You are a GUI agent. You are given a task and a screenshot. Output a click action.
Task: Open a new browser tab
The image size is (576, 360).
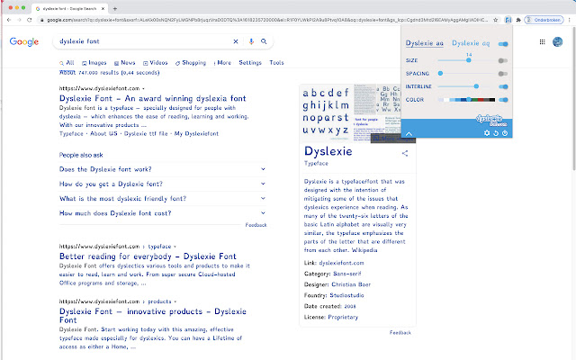point(114,8)
